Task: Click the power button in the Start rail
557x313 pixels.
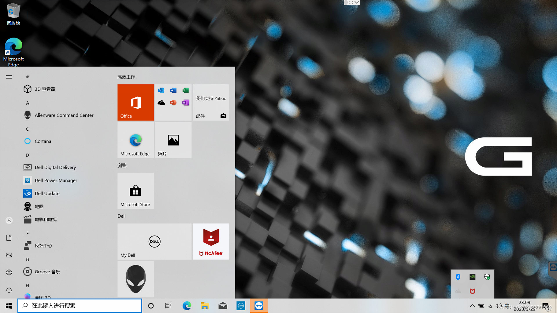Action: pyautogui.click(x=9, y=290)
